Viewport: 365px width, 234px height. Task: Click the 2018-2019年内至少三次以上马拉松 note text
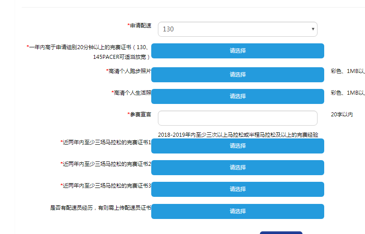coord(238,135)
